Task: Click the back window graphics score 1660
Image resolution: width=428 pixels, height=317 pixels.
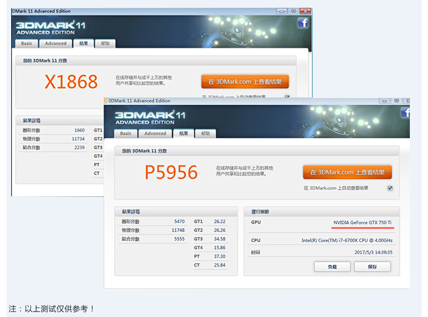Action: [x=80, y=130]
